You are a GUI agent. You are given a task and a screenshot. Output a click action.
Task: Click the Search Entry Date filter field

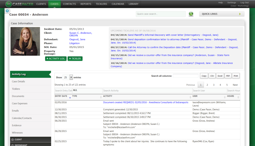[x=63, y=91]
